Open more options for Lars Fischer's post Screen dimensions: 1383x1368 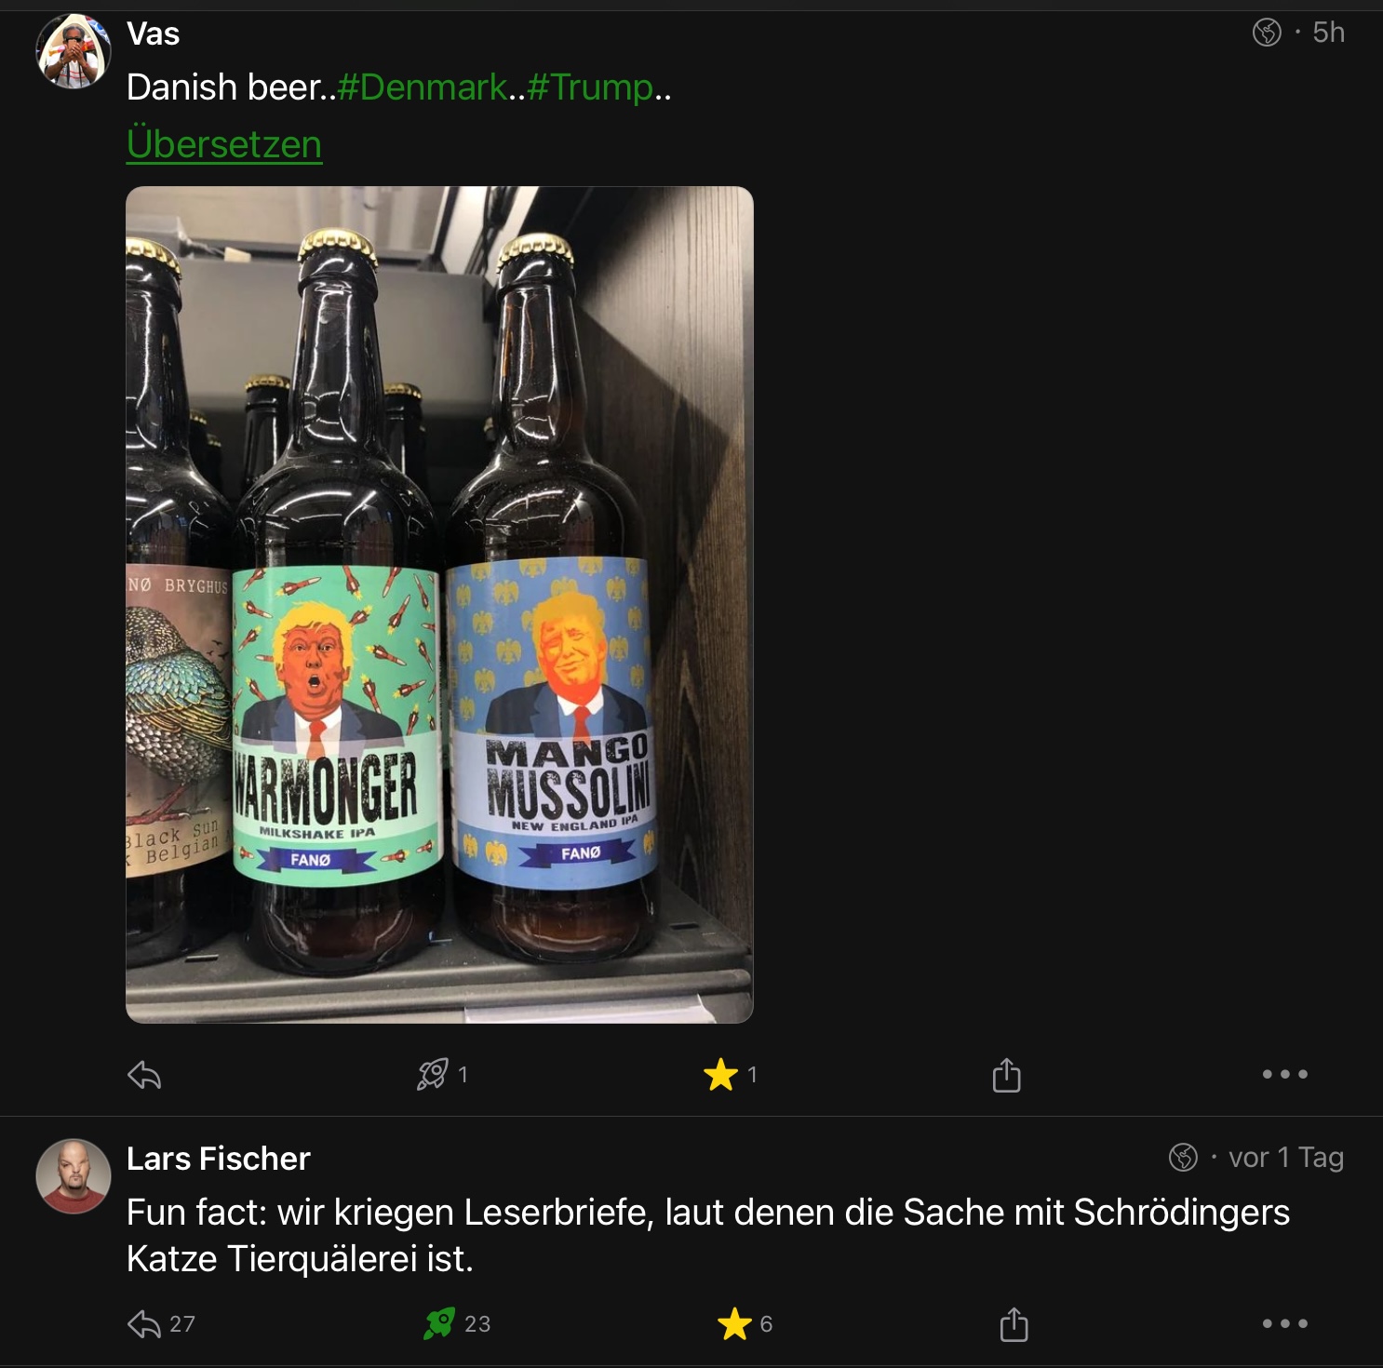(1284, 1323)
